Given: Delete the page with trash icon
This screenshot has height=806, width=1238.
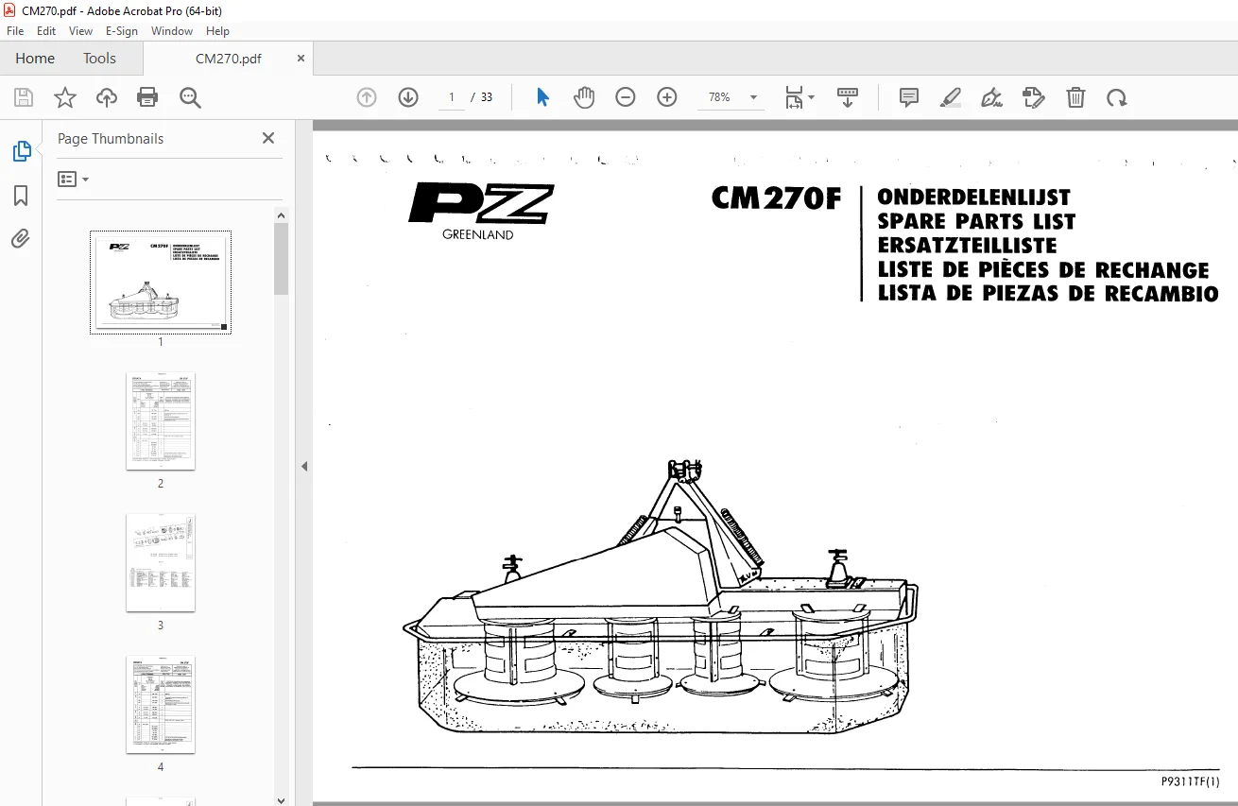Looking at the screenshot, I should (1075, 97).
